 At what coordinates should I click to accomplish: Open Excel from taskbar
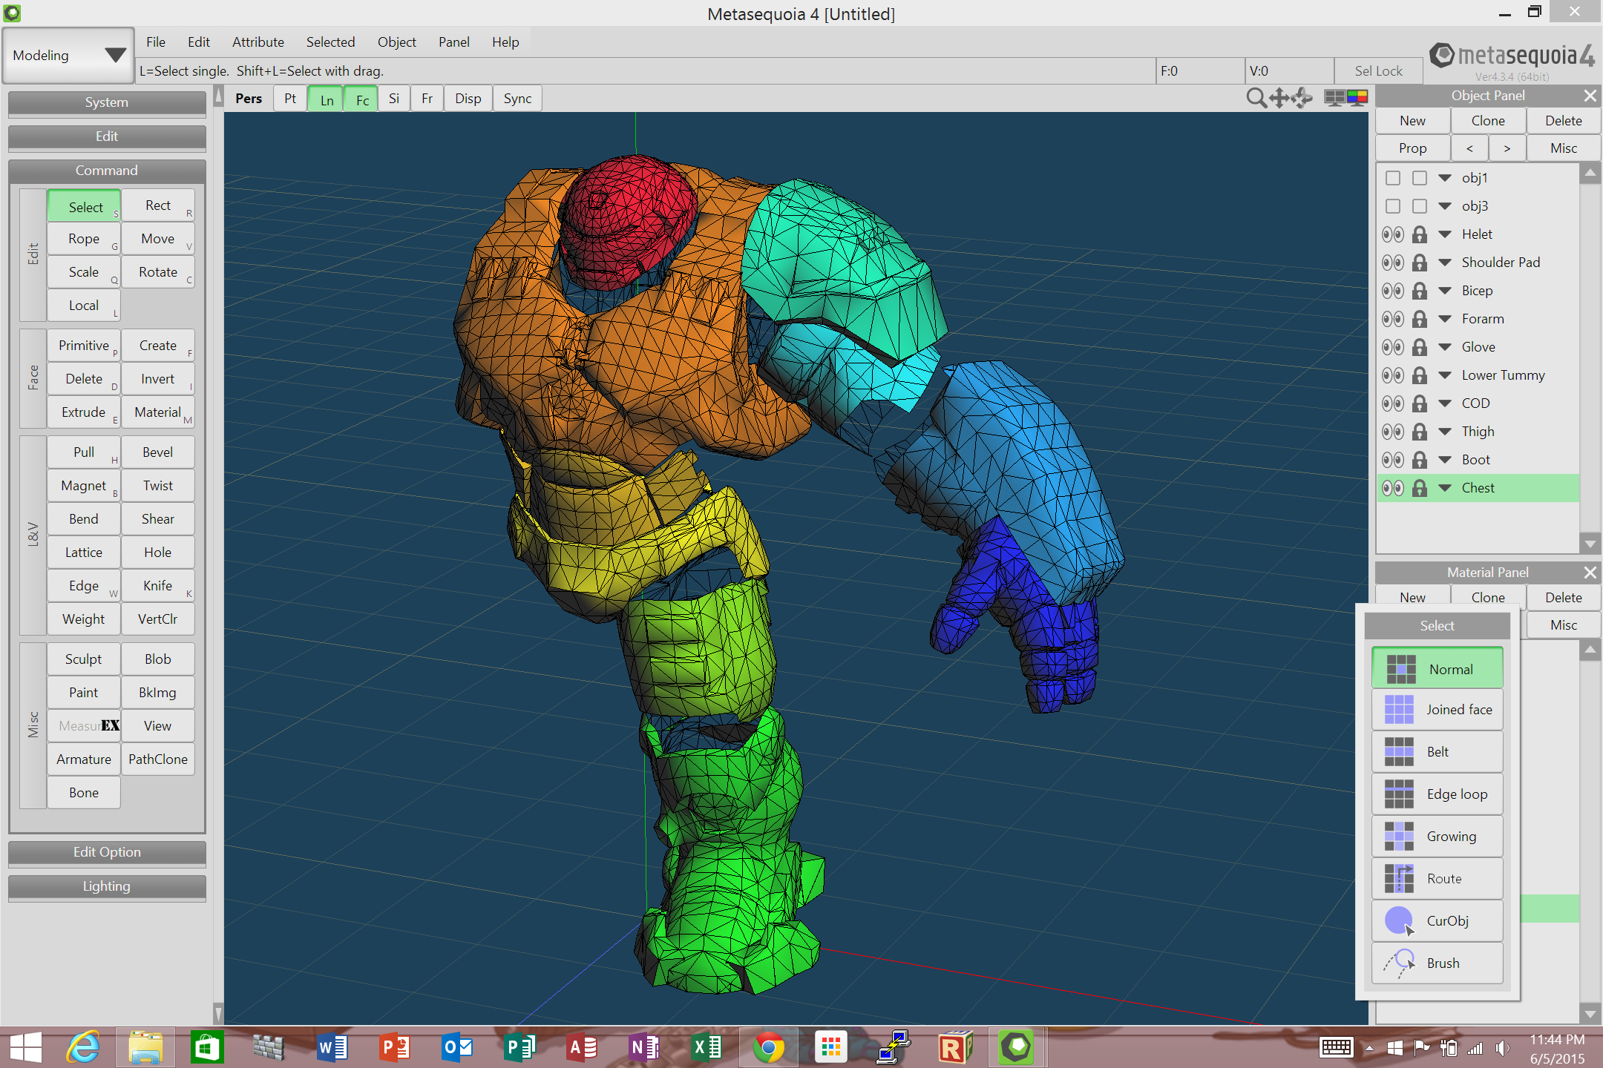[706, 1048]
